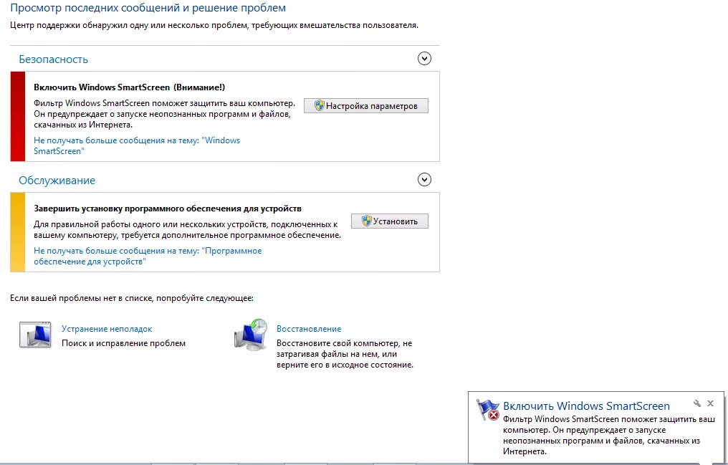728x465 pixels.
Task: Click the Настройка параметров button
Action: [366, 106]
